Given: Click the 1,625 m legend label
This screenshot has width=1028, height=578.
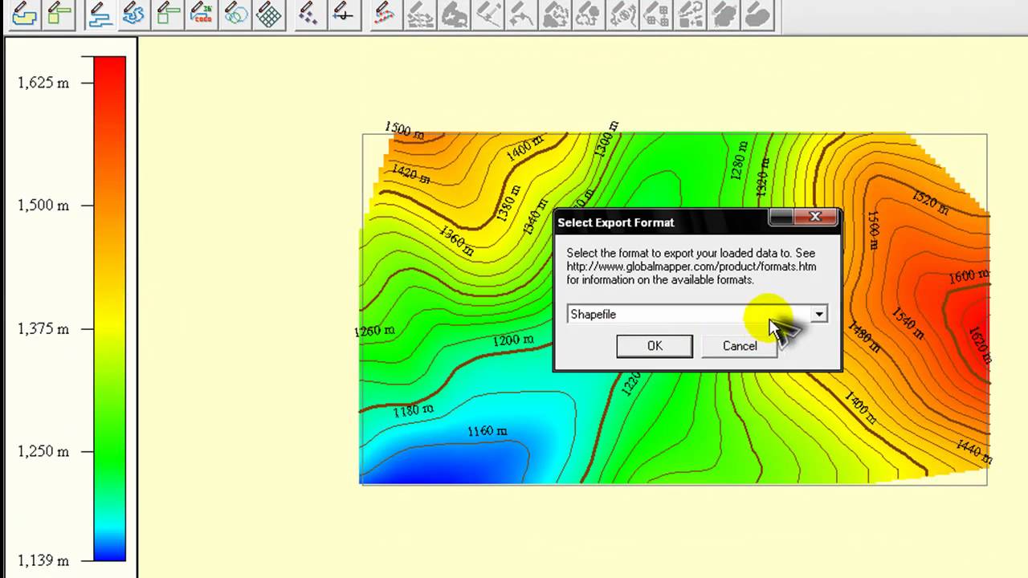Looking at the screenshot, I should [x=43, y=83].
